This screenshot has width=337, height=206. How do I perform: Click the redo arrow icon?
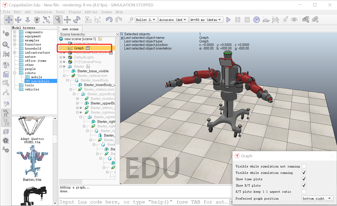click(119, 20)
